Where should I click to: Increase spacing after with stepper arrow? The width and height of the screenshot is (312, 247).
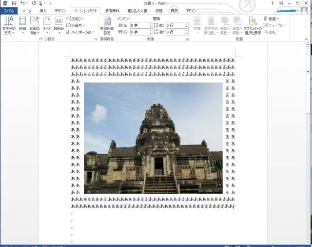pos(186,30)
